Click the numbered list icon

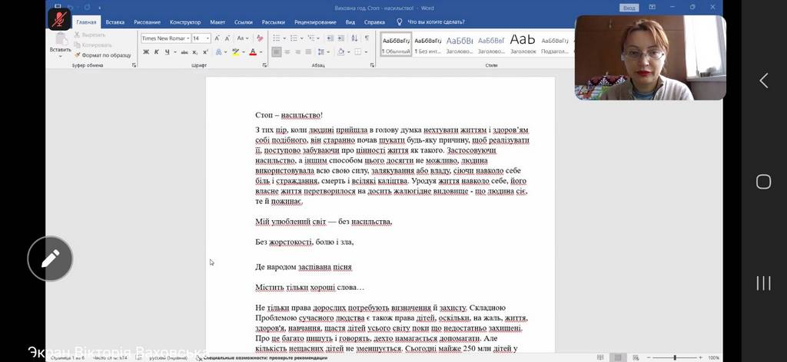tap(294, 38)
